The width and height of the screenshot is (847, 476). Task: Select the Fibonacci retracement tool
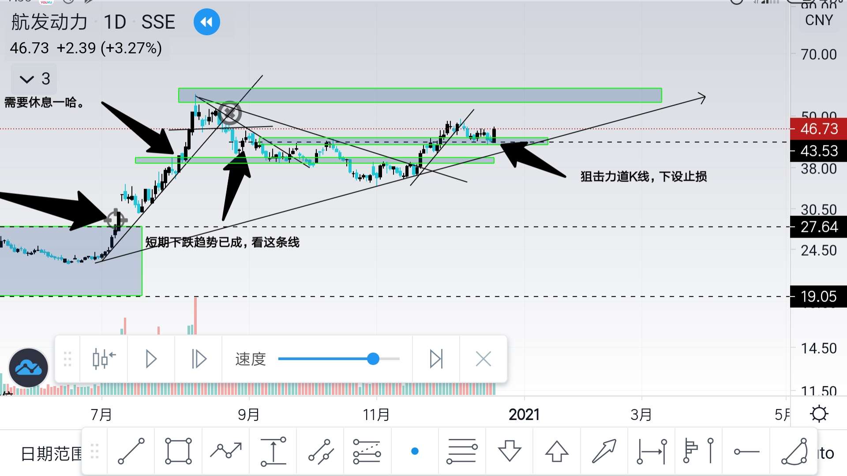[x=462, y=451]
